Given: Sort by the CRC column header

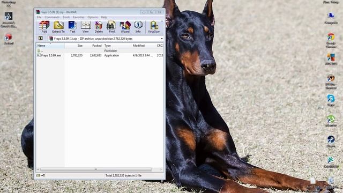Looking at the screenshot, I should click(160, 46).
